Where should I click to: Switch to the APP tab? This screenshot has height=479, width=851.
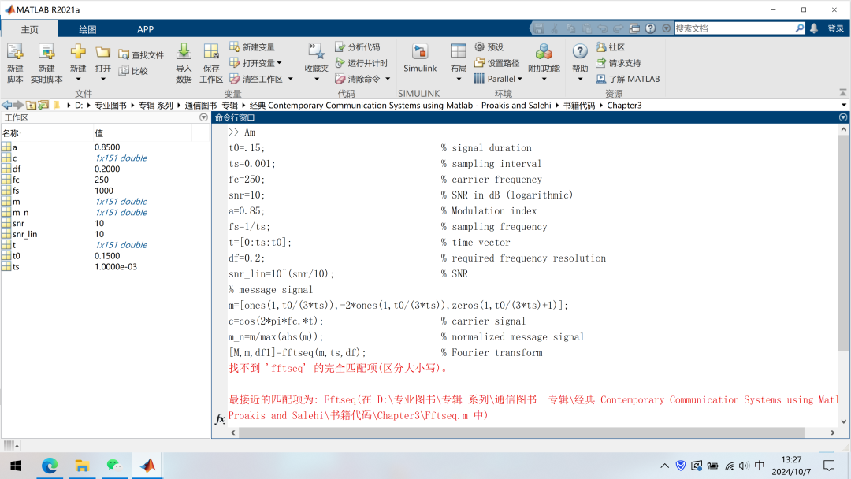145,29
